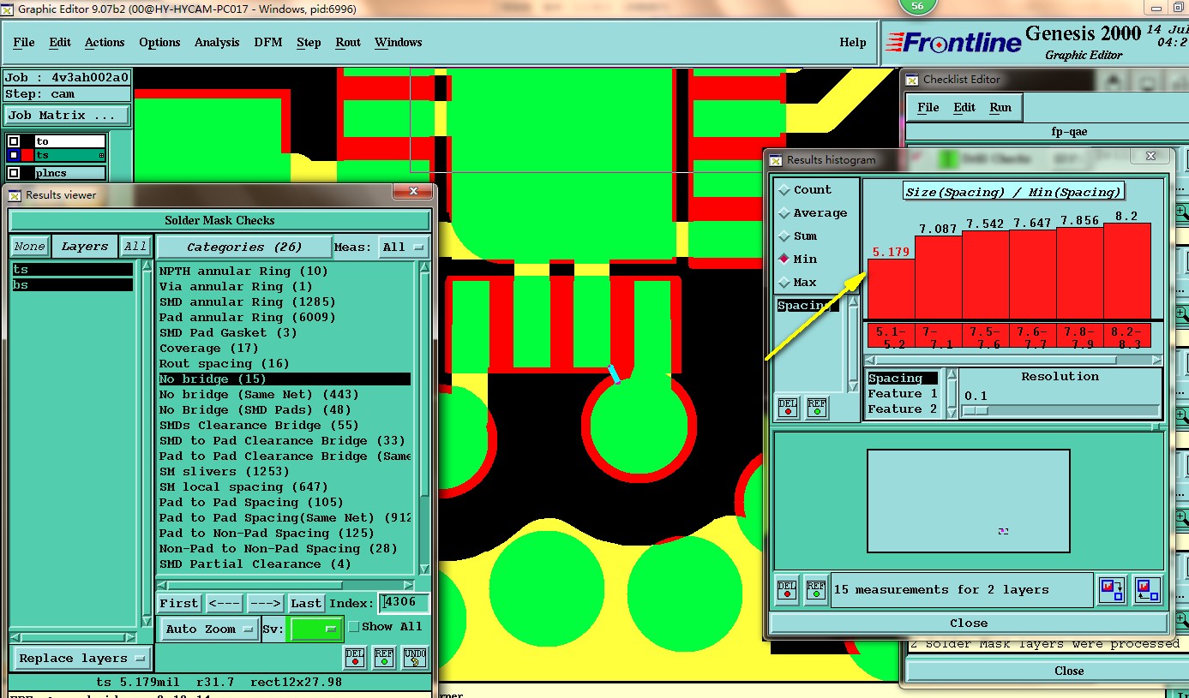Open the Analysis menu
Screen dimensions: 1189x698
(217, 42)
